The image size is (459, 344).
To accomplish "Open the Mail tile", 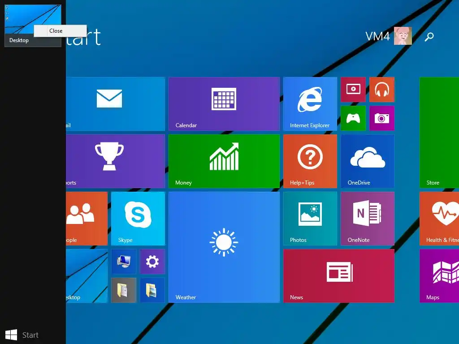I will click(116, 104).
